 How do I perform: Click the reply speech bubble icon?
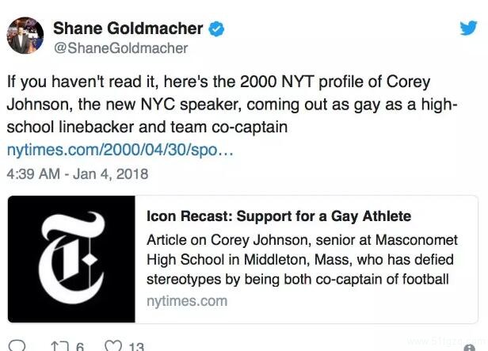[x=17, y=345]
